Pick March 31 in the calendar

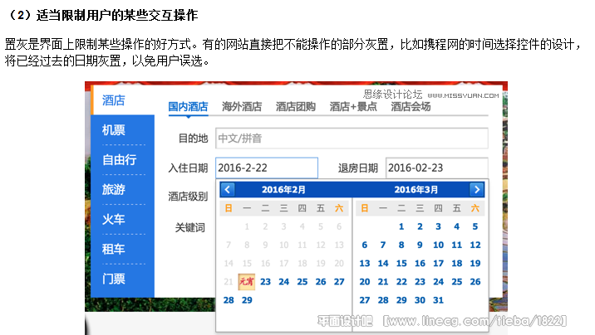point(438,300)
